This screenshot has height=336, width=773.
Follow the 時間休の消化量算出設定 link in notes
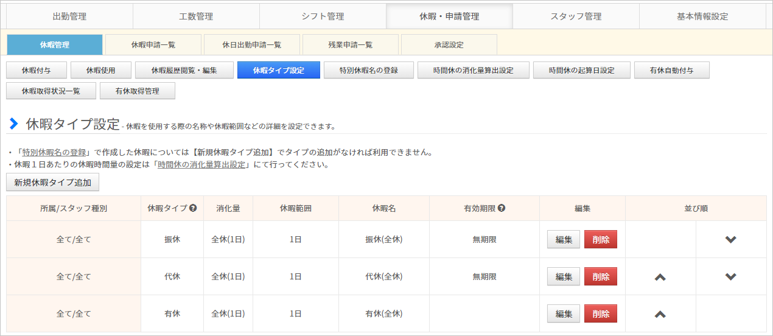click(x=201, y=165)
